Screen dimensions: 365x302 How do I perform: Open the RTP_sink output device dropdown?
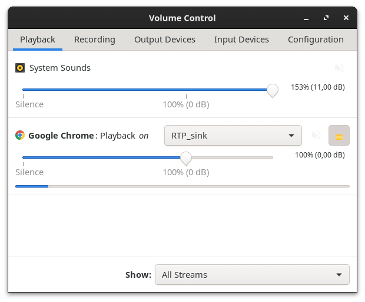pos(233,136)
